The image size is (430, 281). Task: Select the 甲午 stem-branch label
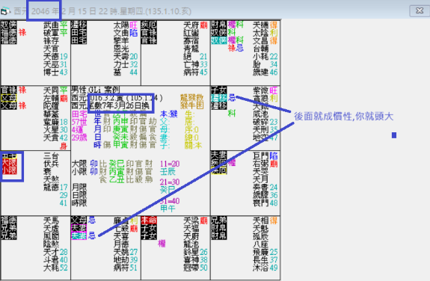(168, 209)
